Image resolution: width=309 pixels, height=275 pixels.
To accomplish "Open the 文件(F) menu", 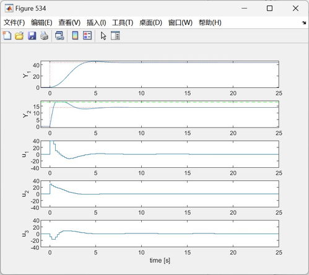I will click(14, 22).
